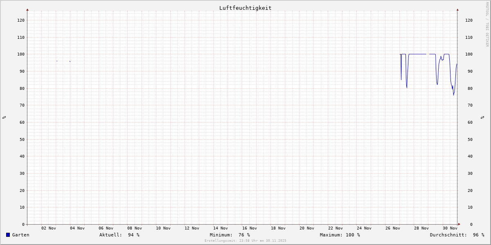Click the 28 Nov x-axis label
The height and width of the screenshot is (245, 491).
pos(421,228)
